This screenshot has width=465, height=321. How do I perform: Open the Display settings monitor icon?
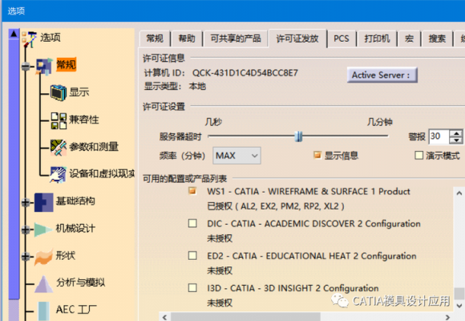(58, 92)
